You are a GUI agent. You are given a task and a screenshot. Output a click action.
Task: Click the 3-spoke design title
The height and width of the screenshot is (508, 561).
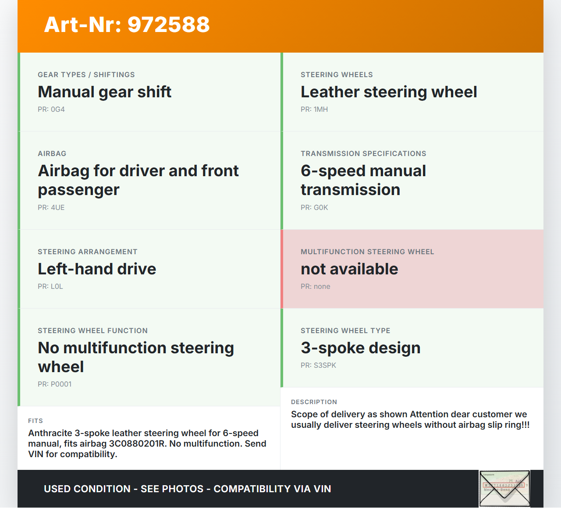coord(361,348)
